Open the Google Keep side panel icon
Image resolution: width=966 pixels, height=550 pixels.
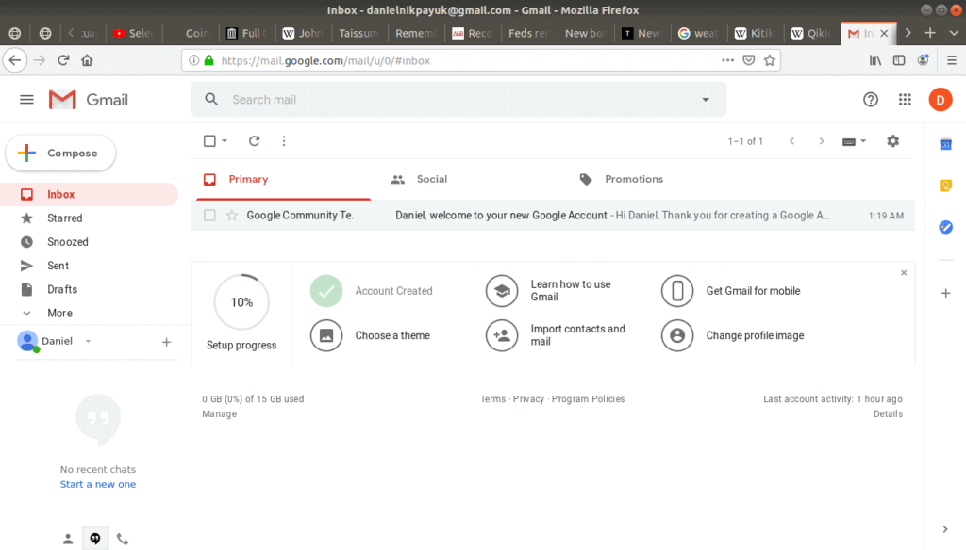pyautogui.click(x=945, y=186)
